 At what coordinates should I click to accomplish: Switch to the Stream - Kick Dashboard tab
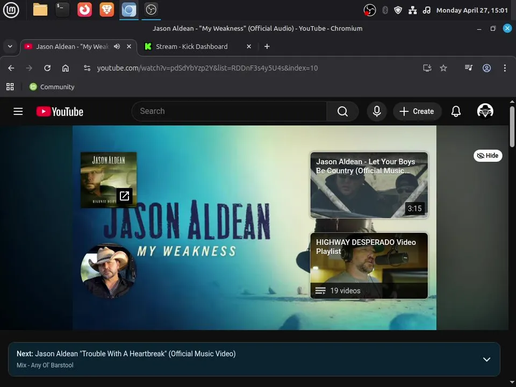click(191, 47)
